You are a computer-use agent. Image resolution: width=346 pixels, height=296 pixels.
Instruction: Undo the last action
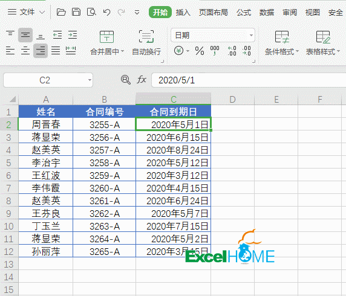[106, 12]
